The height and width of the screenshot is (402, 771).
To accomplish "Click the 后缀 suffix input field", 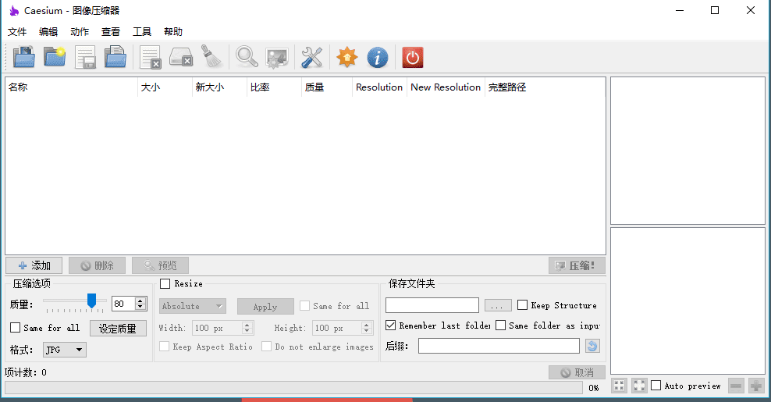I will [499, 346].
